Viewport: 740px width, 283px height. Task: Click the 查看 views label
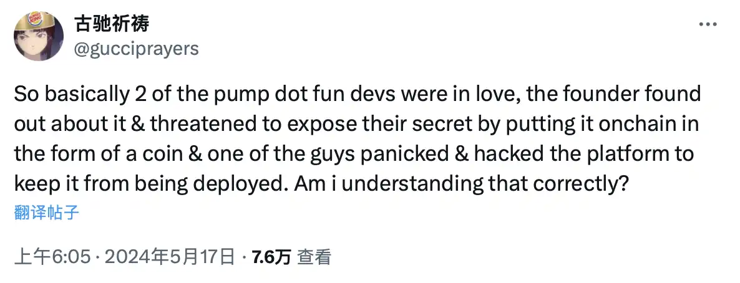pyautogui.click(x=314, y=256)
